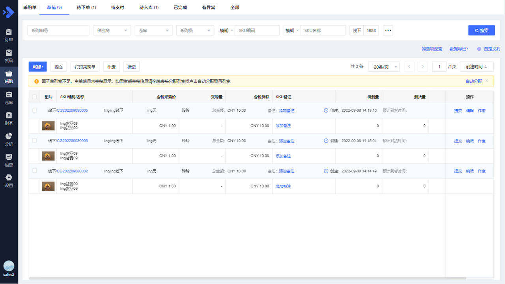Open the 仓库 warehouse filter dropdown
The image size is (505, 284).
click(153, 30)
